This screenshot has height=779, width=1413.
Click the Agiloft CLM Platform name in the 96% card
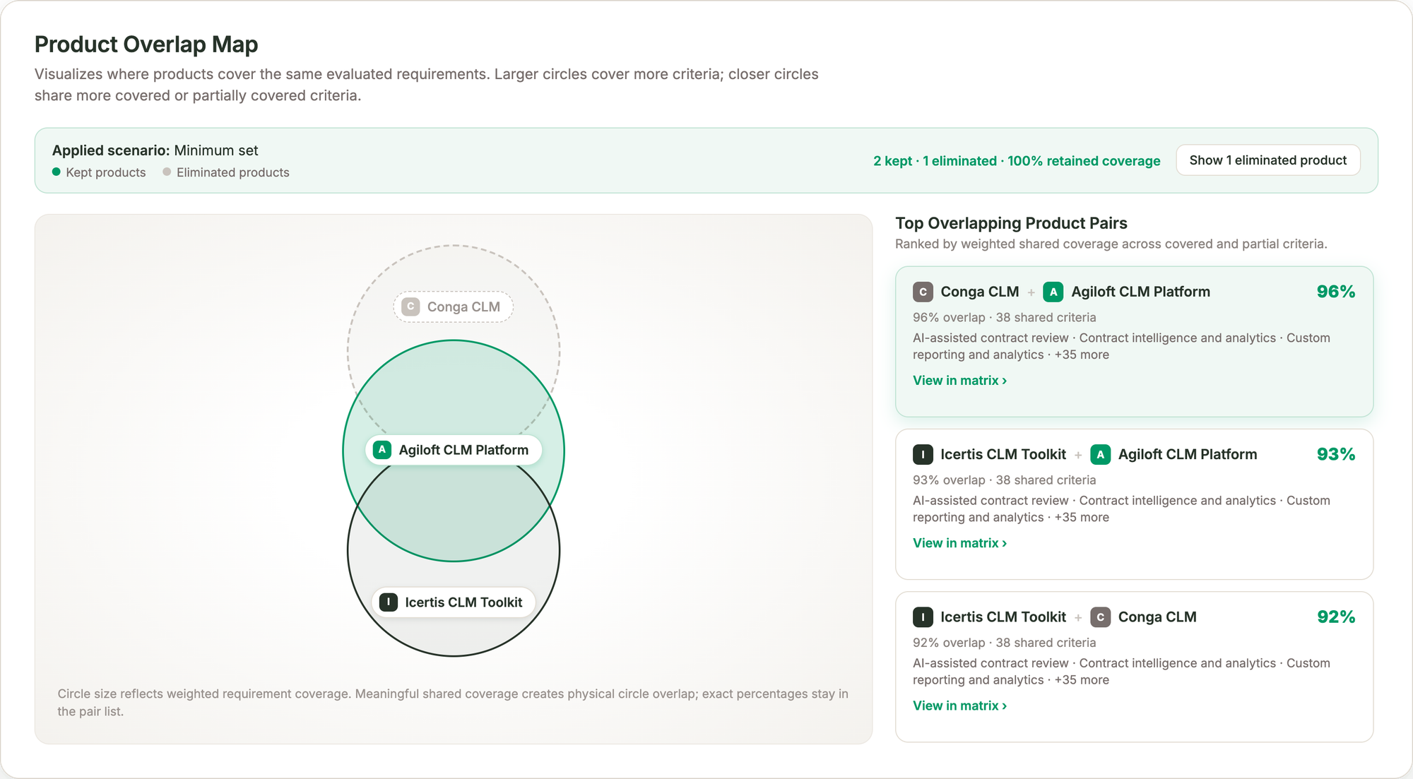[x=1140, y=292]
